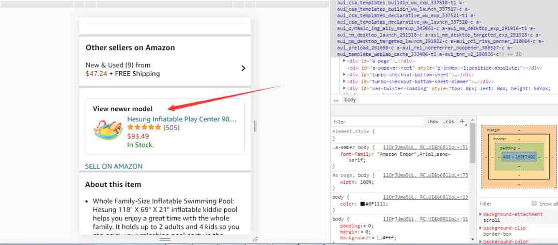The width and height of the screenshot is (558, 245).
Task: Open color swatch for #fff background
Action: point(379,238)
